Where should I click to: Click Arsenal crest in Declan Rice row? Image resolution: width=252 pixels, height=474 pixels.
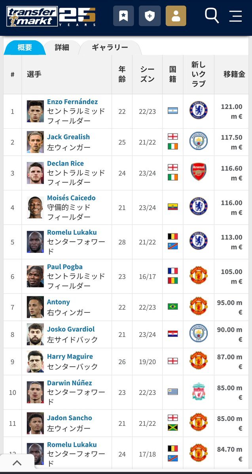[198, 173]
